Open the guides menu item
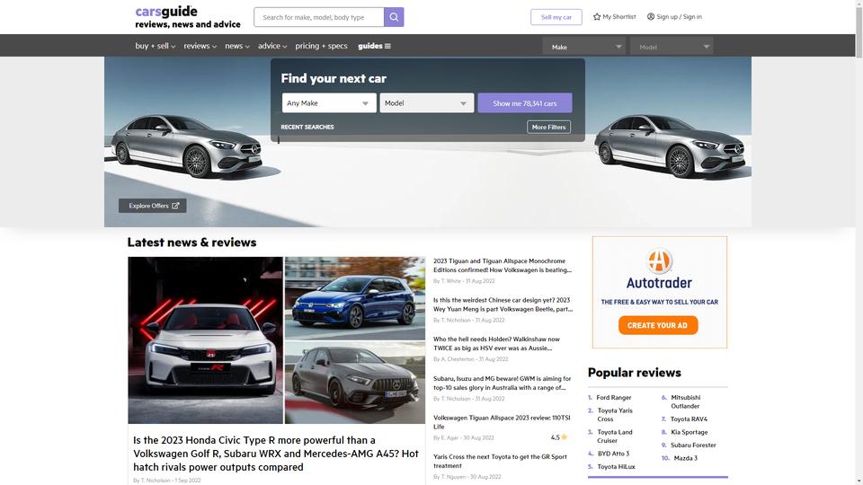The height and width of the screenshot is (485, 863). 374,46
